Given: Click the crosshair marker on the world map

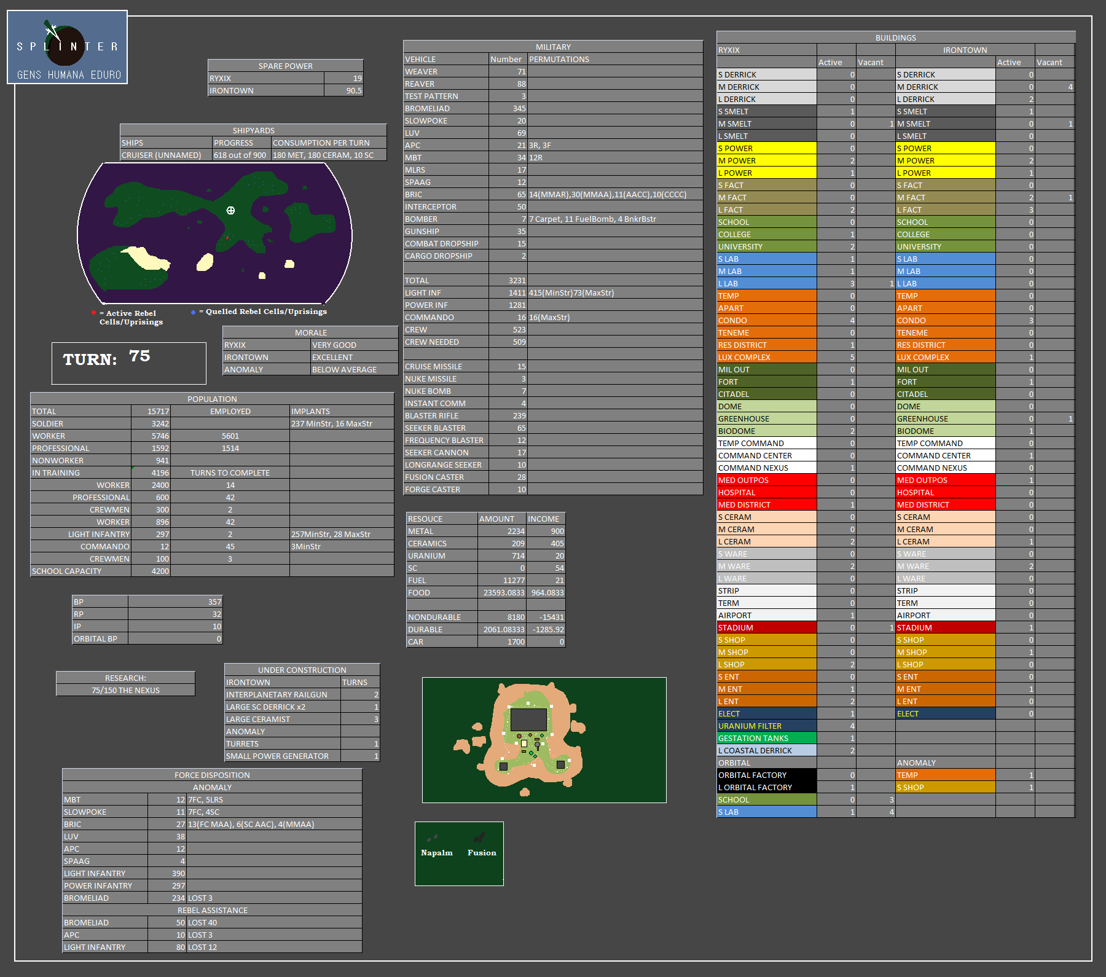Looking at the screenshot, I should click(x=230, y=210).
